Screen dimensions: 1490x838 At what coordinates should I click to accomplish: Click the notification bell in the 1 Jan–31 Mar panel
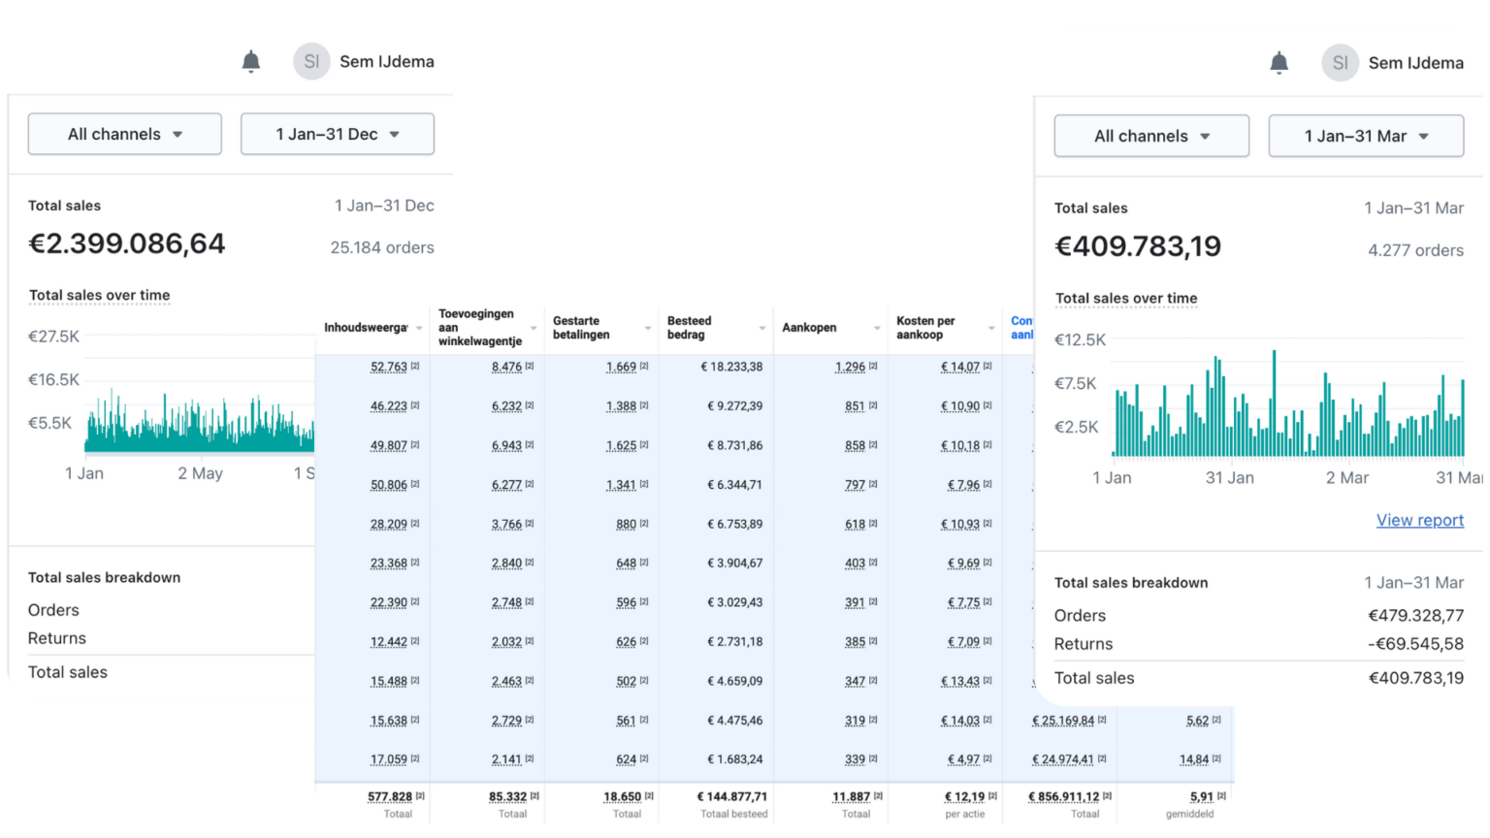point(1279,63)
